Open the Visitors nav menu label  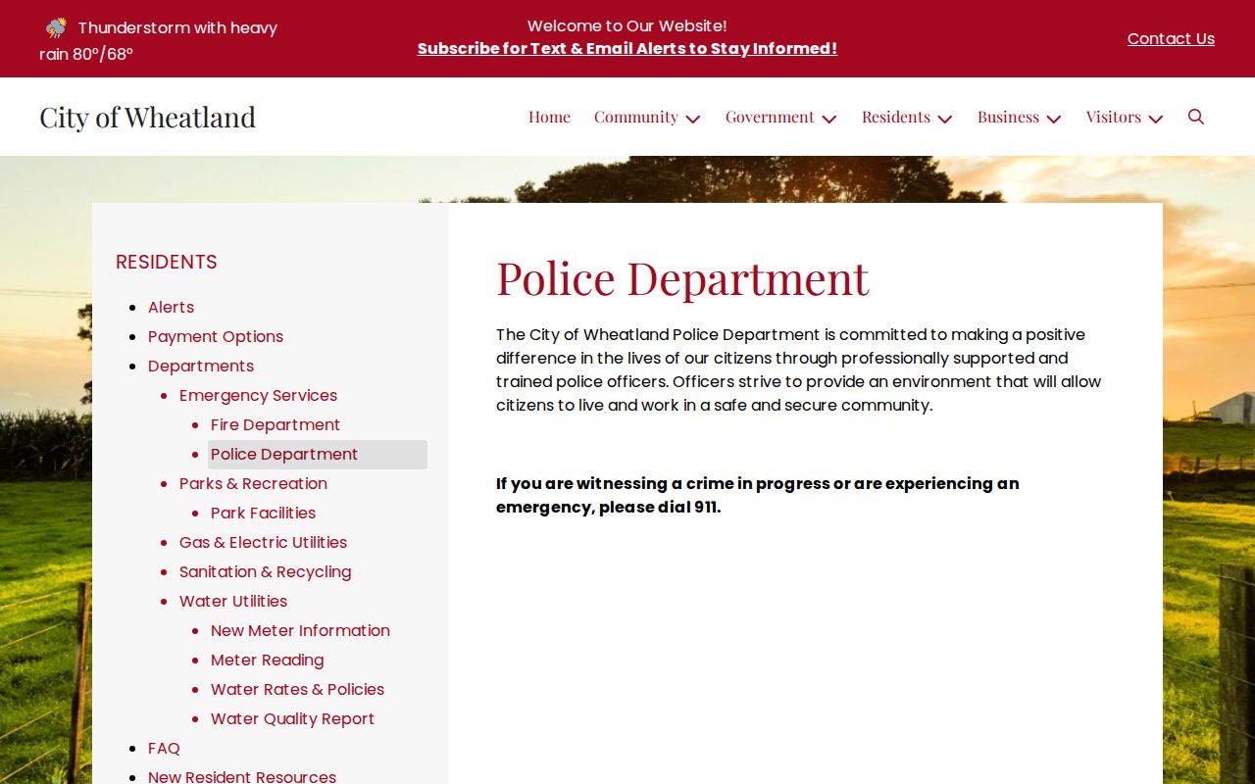coord(1113,117)
